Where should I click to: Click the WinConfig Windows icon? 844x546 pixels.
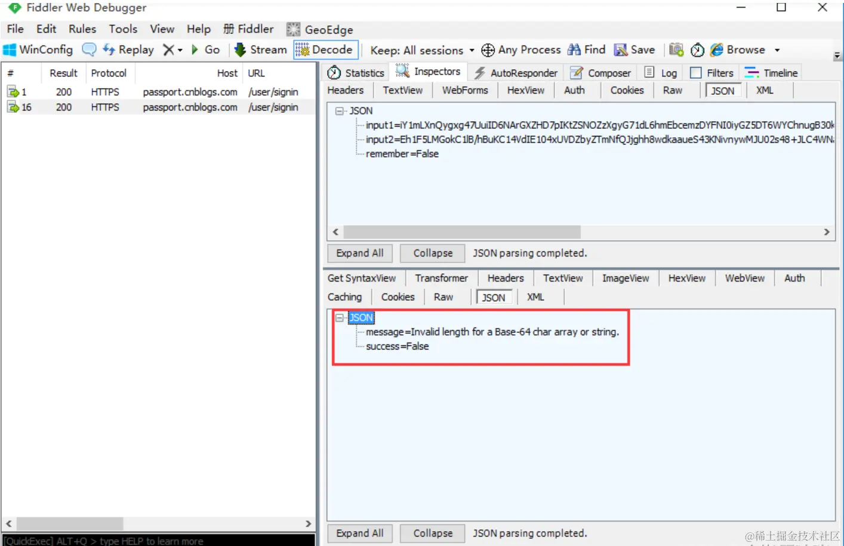tap(10, 50)
